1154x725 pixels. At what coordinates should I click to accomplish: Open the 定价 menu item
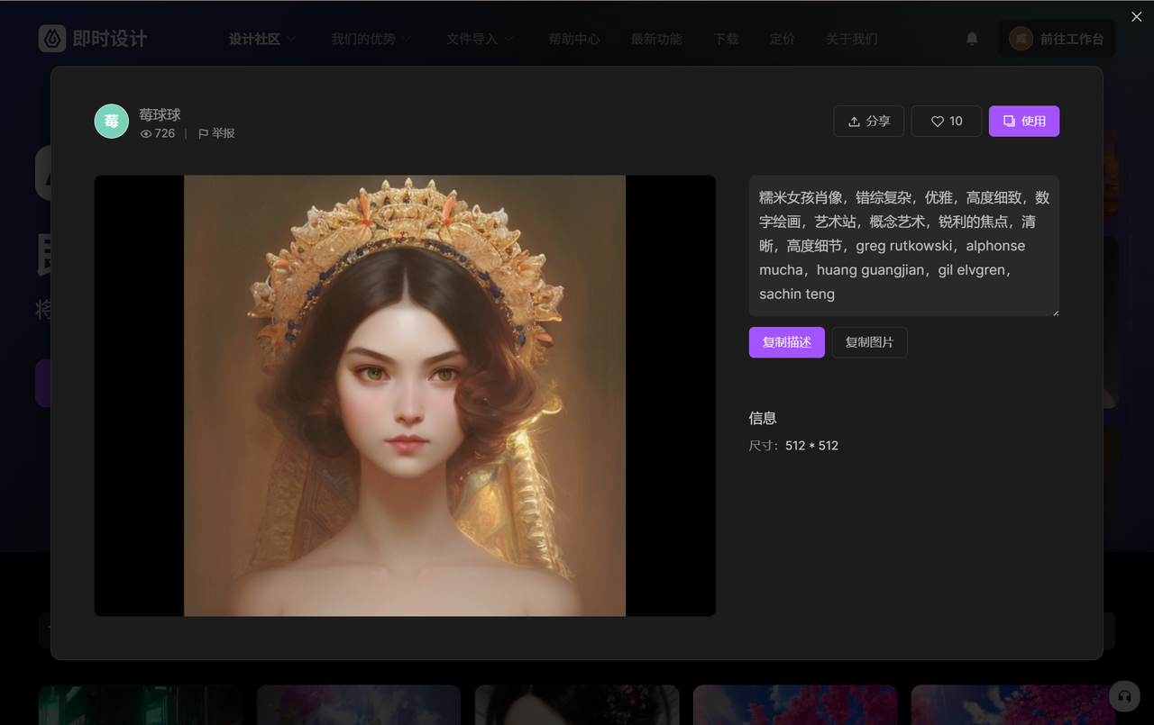pos(783,39)
